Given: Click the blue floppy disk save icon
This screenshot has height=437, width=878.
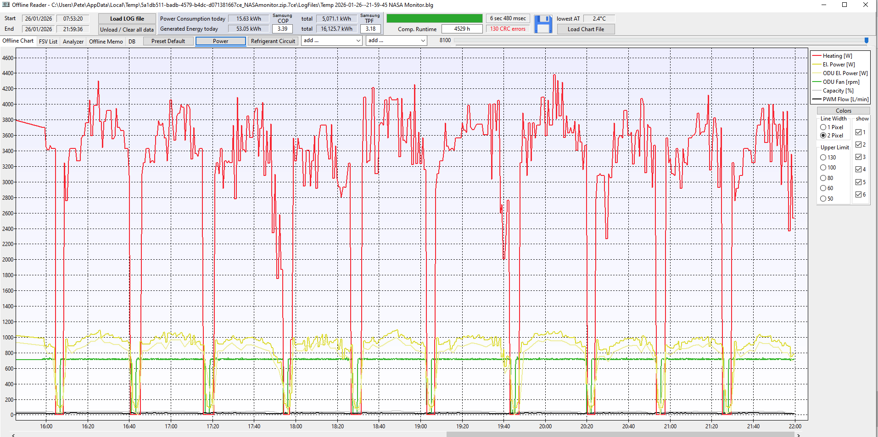Looking at the screenshot, I should point(543,24).
